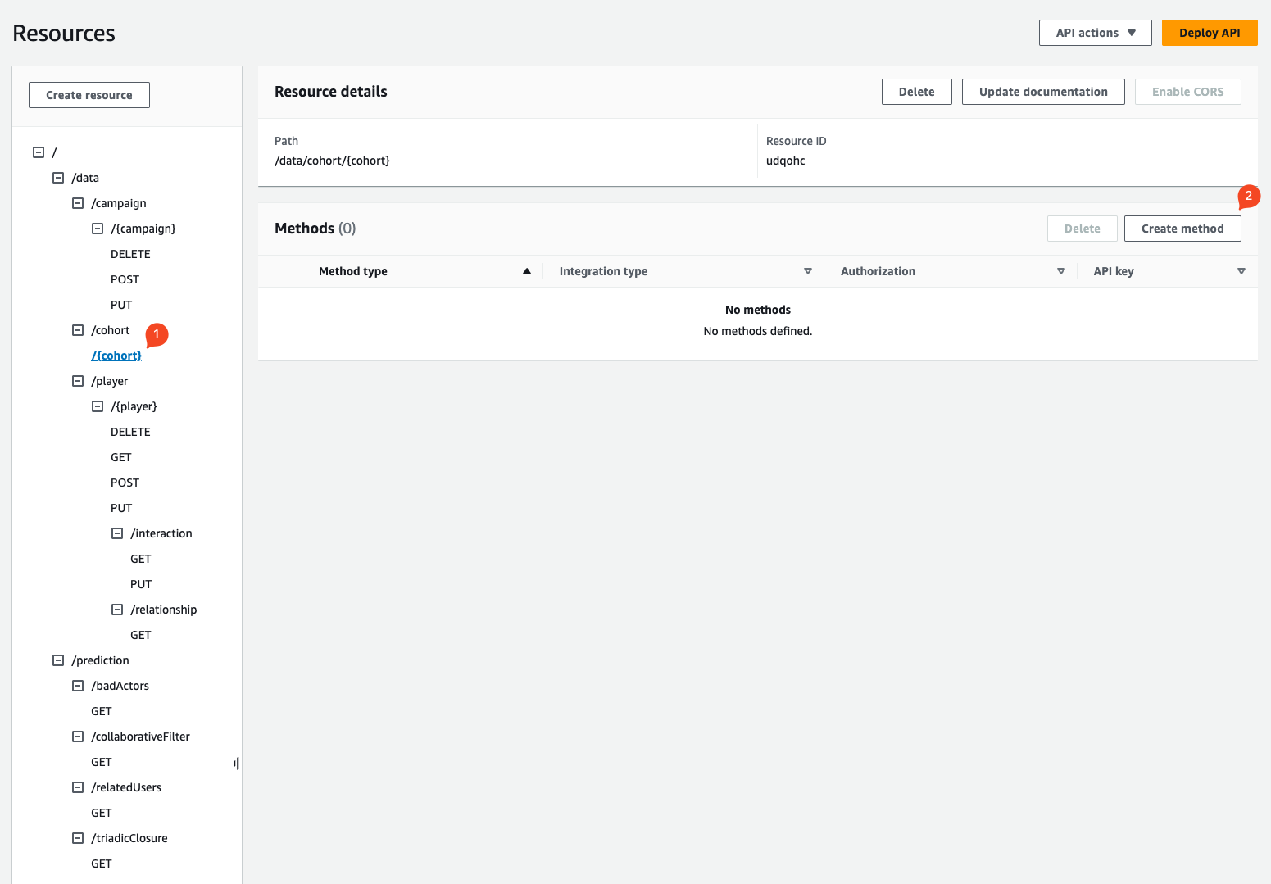This screenshot has height=884, width=1271.
Task: Select the /interaction resource
Action: click(x=161, y=533)
